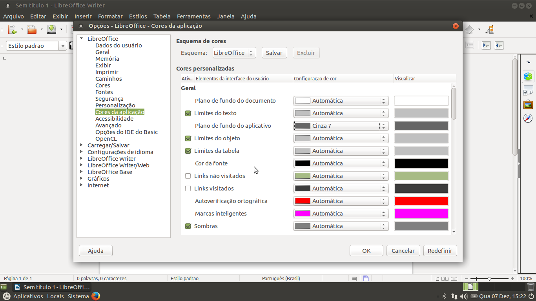Click the Decrease Indent toolbar icon
This screenshot has height=301, width=536.
tap(499, 45)
